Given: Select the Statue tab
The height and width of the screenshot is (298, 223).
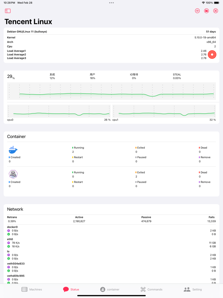Looking at the screenshot, I should [x=71, y=289].
